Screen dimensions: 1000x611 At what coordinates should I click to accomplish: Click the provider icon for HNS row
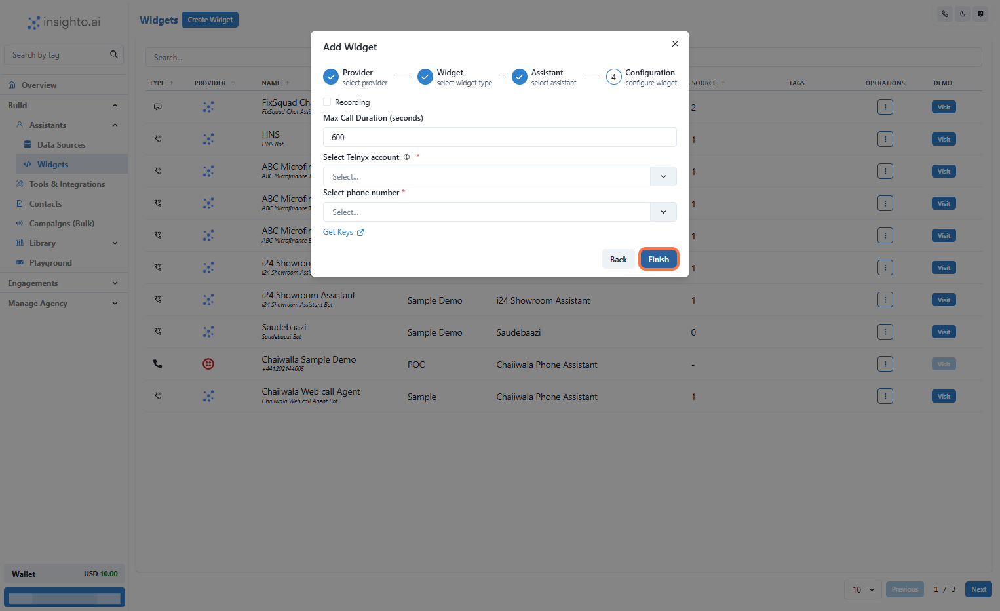click(208, 139)
